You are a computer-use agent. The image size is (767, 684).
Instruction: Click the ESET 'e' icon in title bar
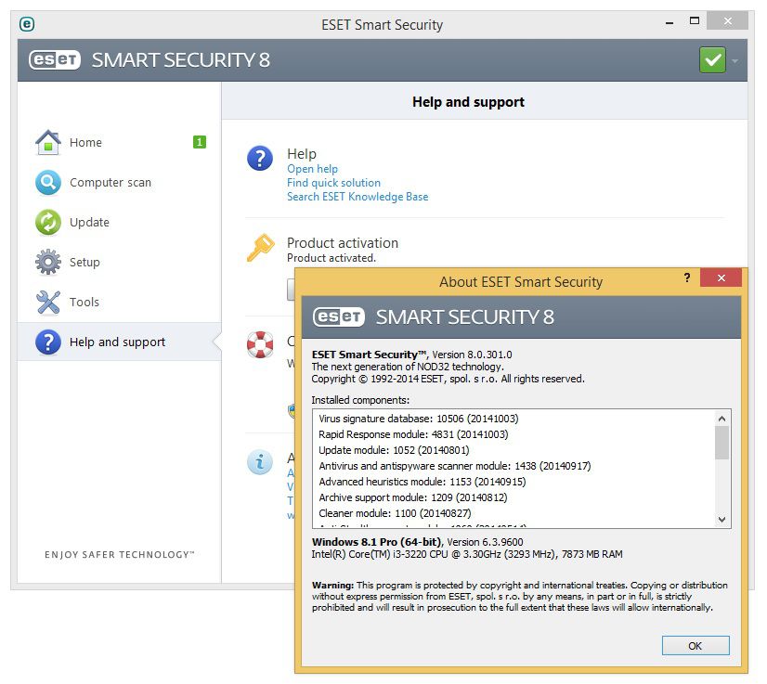26,23
